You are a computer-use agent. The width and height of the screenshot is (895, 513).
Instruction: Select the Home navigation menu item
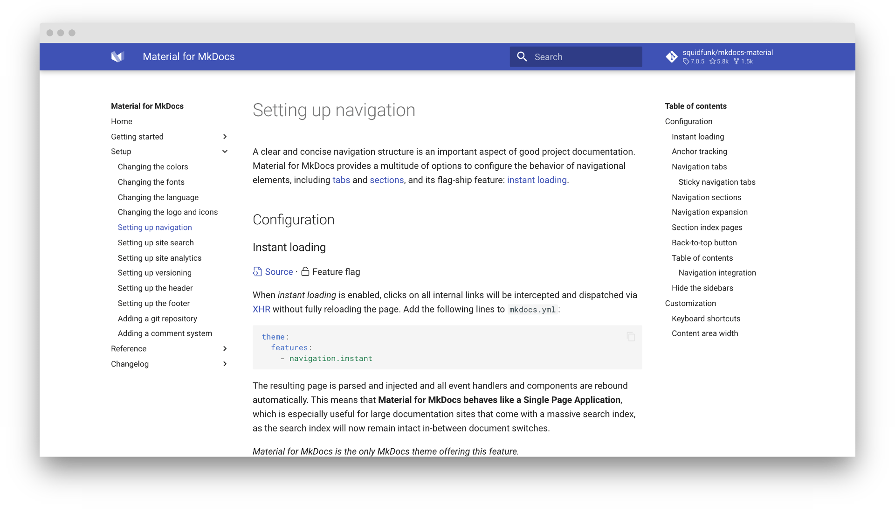tap(121, 121)
